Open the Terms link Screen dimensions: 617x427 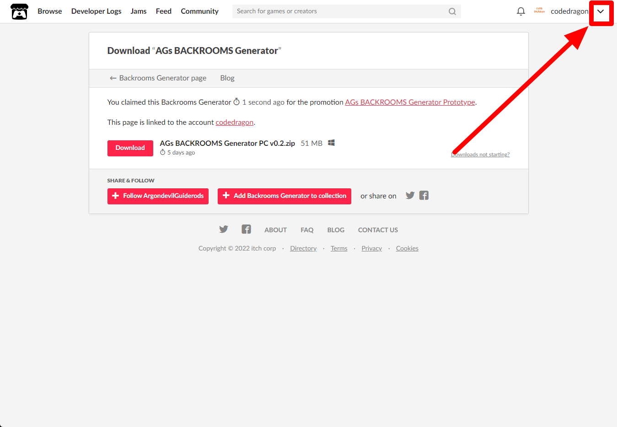click(x=339, y=248)
